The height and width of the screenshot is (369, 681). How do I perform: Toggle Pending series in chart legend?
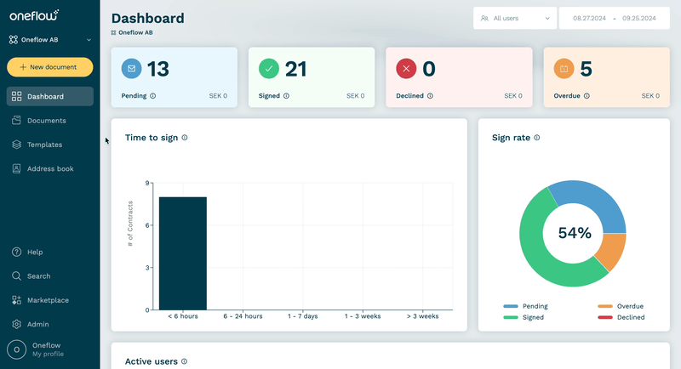tap(525, 306)
